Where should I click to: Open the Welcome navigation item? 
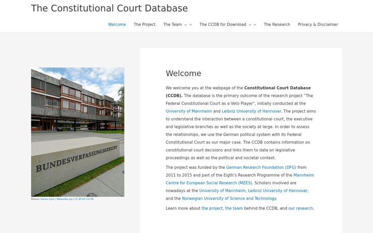(x=117, y=24)
